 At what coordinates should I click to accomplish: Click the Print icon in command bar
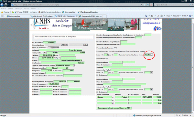click(161, 16)
